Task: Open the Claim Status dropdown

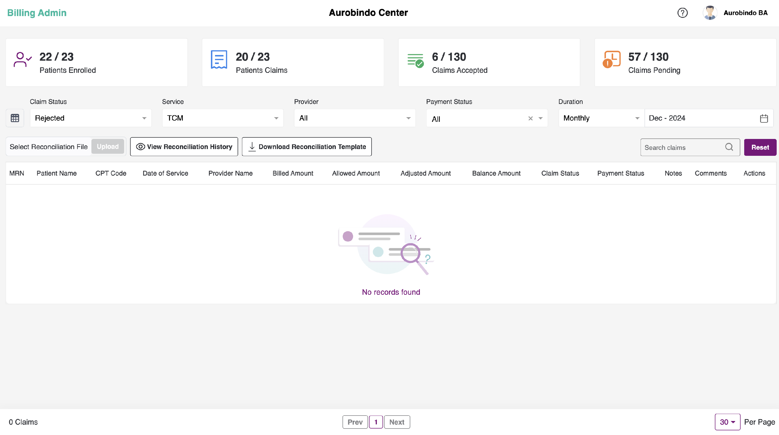Action: coord(90,118)
